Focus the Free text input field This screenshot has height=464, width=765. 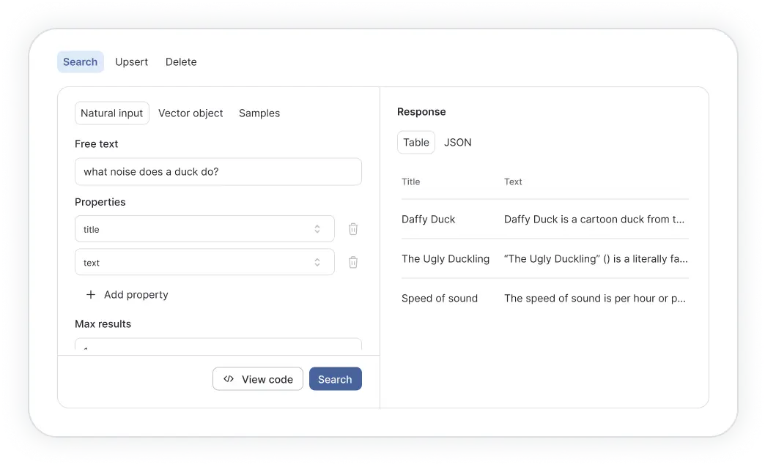(218, 172)
